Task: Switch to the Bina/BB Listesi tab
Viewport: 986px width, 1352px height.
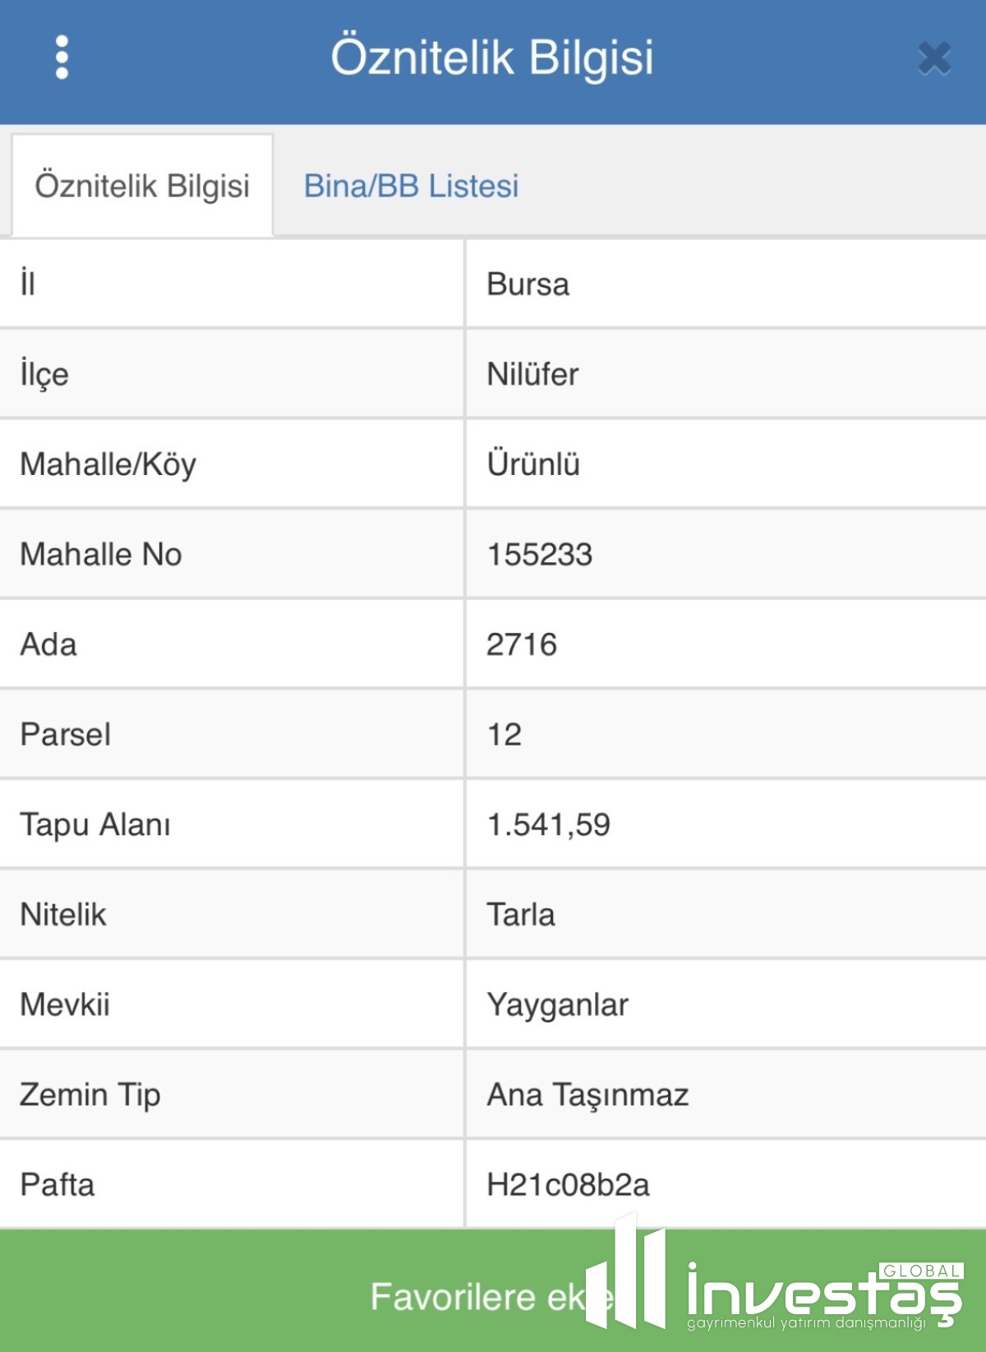Action: [411, 187]
